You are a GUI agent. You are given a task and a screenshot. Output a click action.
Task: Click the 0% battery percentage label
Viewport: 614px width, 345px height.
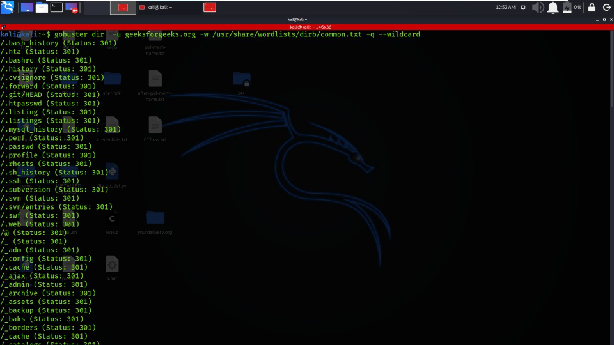coord(578,8)
